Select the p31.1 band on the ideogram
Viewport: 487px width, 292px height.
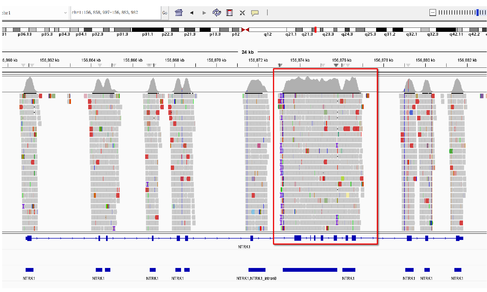pos(147,30)
